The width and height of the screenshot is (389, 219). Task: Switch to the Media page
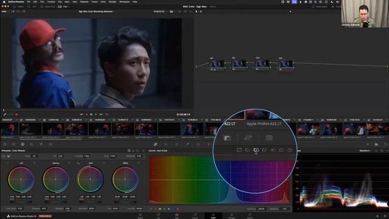pyautogui.click(x=140, y=216)
